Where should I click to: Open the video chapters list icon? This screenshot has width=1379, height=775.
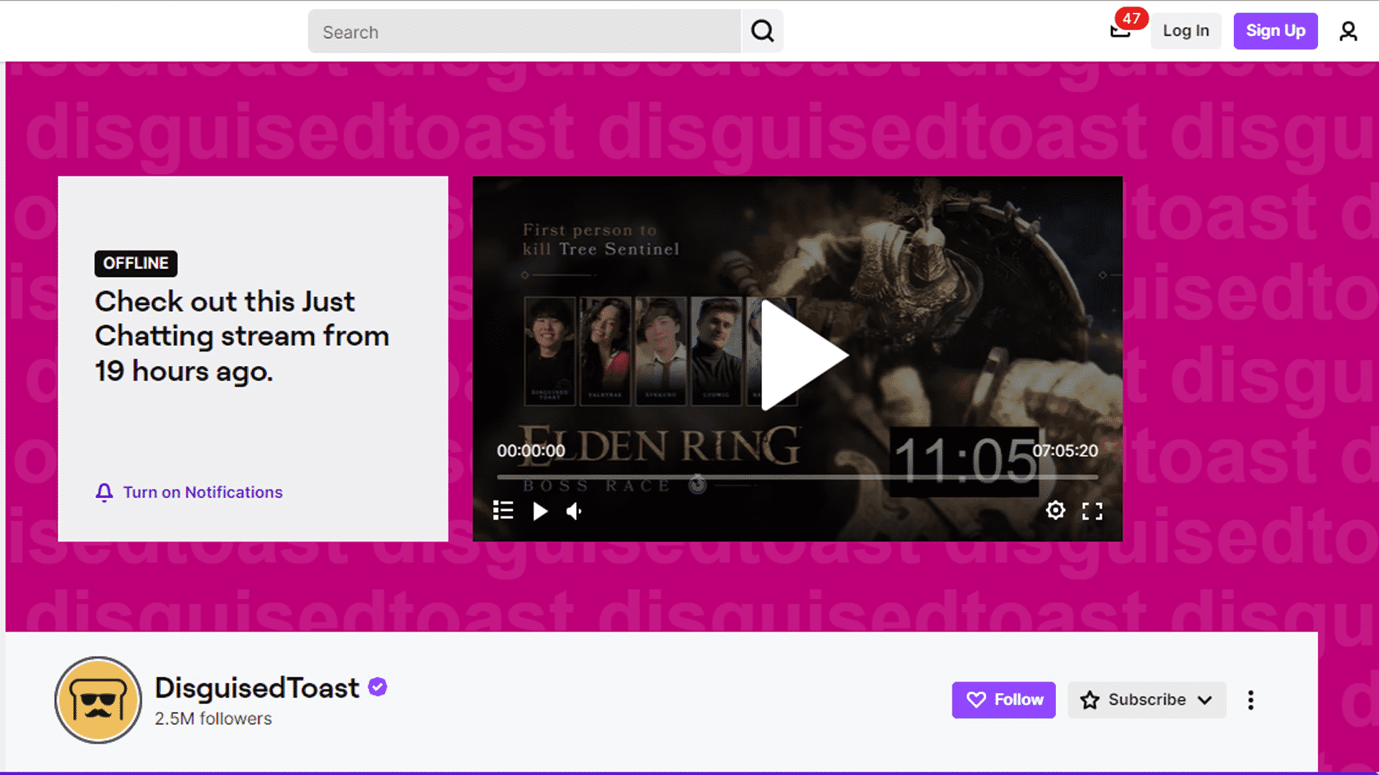[503, 511]
